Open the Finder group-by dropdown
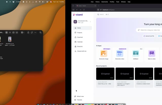 23,33
